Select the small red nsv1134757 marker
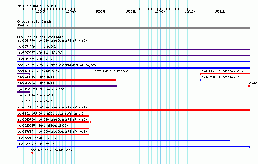This screenshot has width=258, height=164. click(x=32, y=153)
